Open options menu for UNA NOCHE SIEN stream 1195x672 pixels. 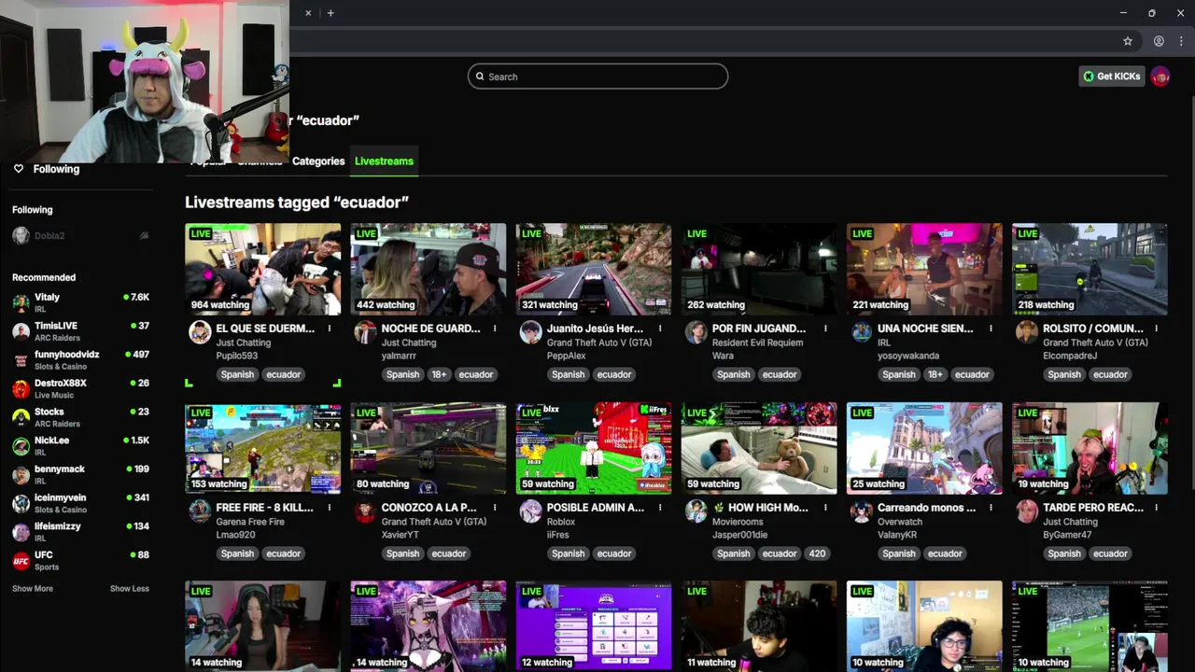(x=991, y=329)
